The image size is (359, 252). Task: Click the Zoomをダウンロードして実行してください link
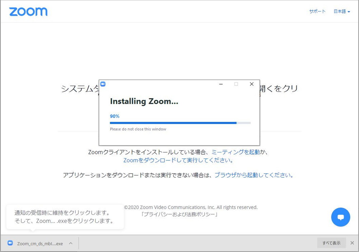[x=178, y=160]
